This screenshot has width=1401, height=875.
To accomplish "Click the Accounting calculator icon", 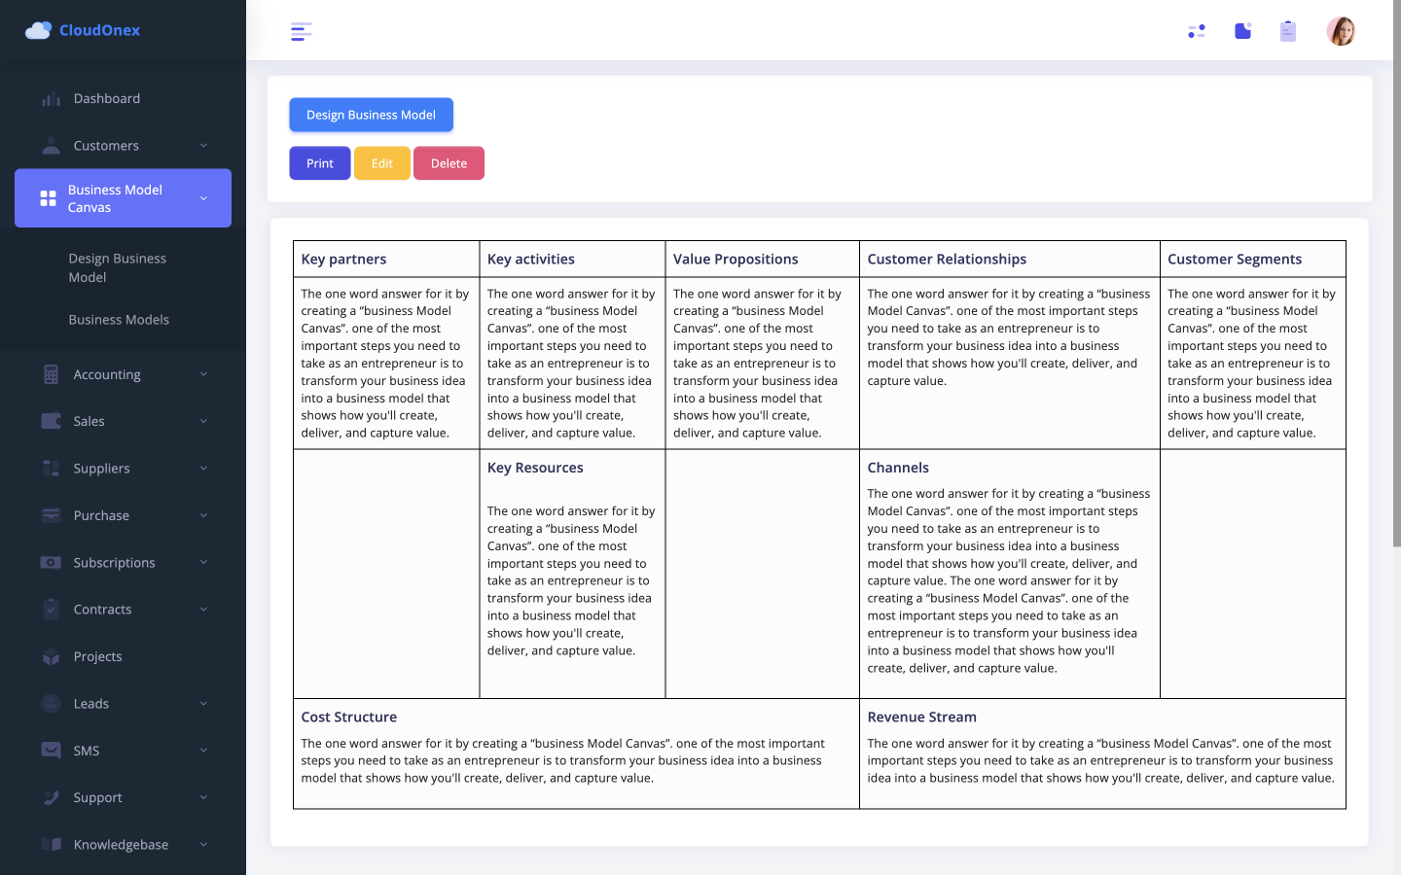I will [x=52, y=374].
